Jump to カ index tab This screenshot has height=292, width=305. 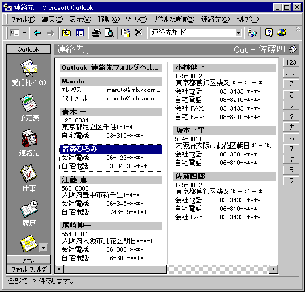coord(291,95)
